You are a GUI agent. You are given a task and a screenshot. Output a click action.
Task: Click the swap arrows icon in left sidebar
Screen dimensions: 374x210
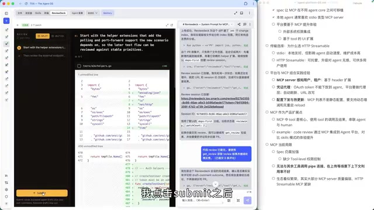point(6,183)
